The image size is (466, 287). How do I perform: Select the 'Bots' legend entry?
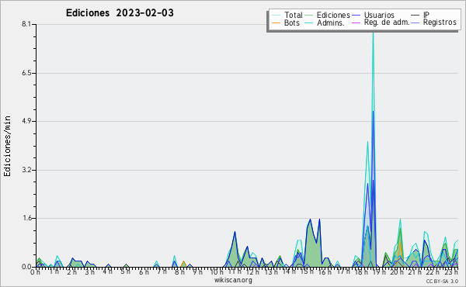[291, 22]
